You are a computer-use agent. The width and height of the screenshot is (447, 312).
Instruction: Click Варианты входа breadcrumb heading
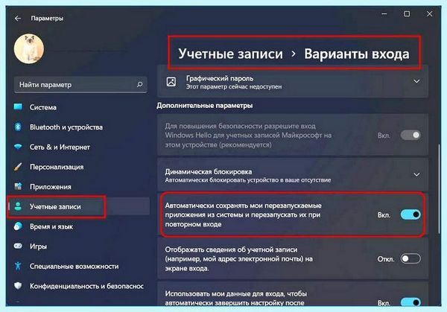tap(357, 54)
